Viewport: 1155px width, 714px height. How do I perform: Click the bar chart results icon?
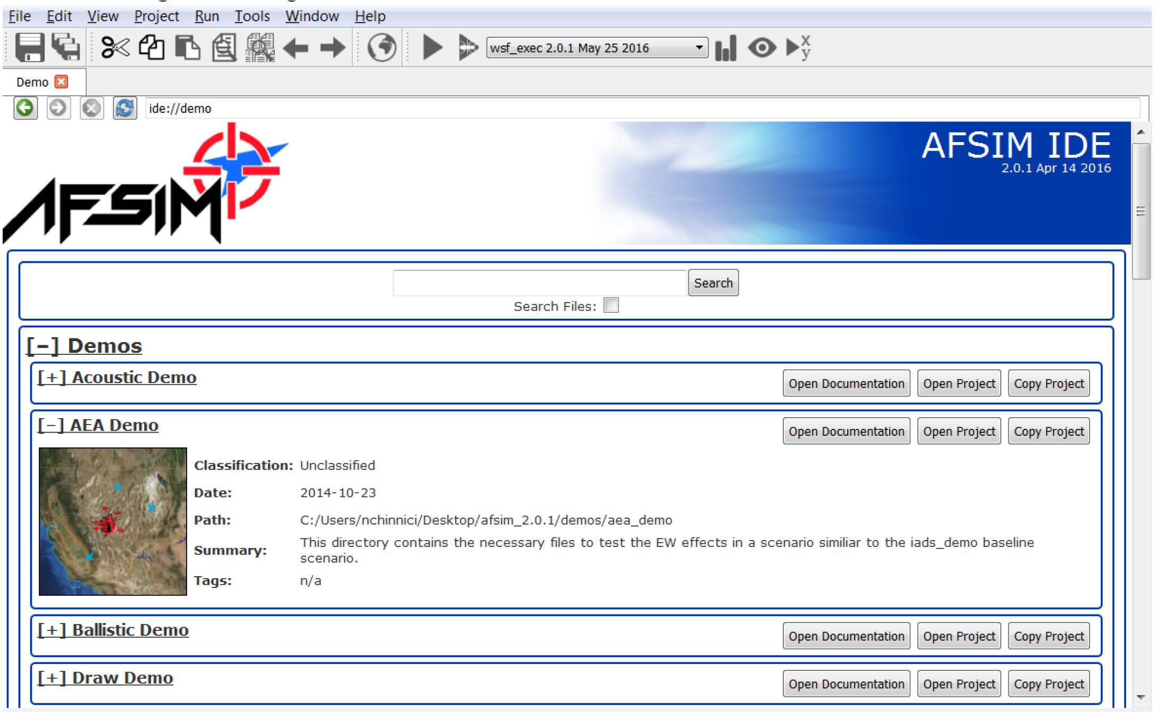coord(725,48)
